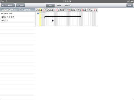Switch to Month view
This screenshot has height=100, width=134.
(x=68, y=5)
